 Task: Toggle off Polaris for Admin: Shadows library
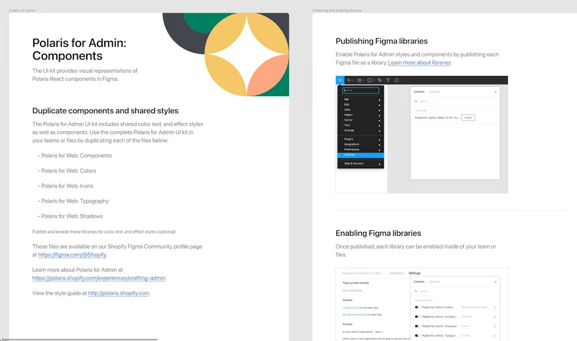[417, 326]
